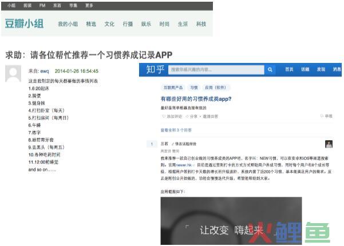This screenshot has width=344, height=246.
Task: Open the question title 有哪些好用的习惯养成类app?
Action: [x=196, y=99]
